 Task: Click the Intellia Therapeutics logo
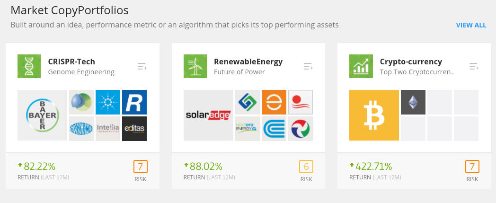coord(108,129)
